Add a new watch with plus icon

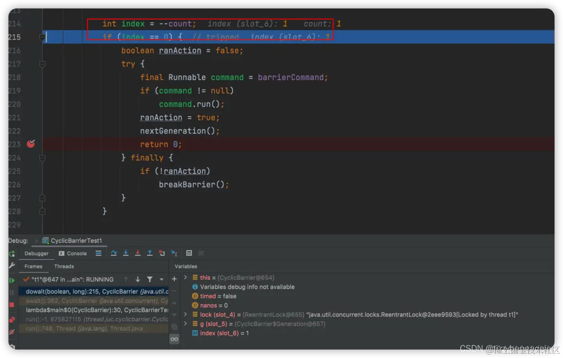(174, 279)
